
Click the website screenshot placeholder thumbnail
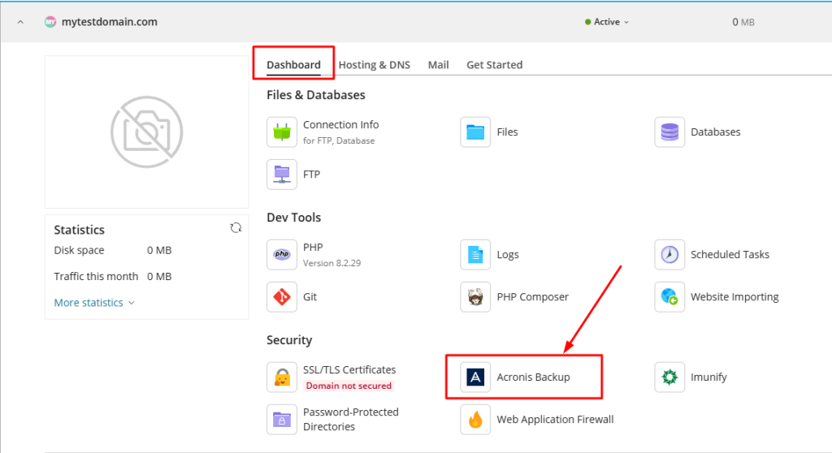(146, 132)
